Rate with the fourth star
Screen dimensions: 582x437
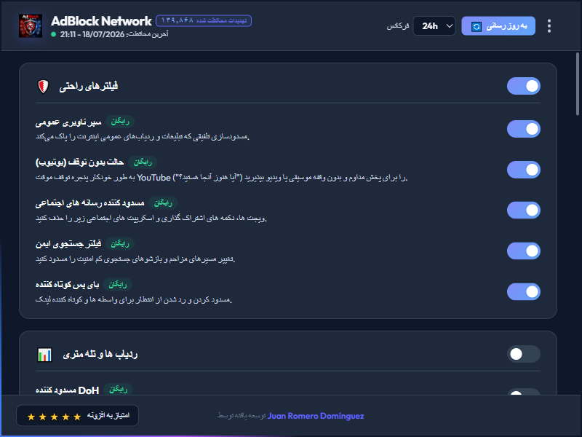tap(65, 417)
